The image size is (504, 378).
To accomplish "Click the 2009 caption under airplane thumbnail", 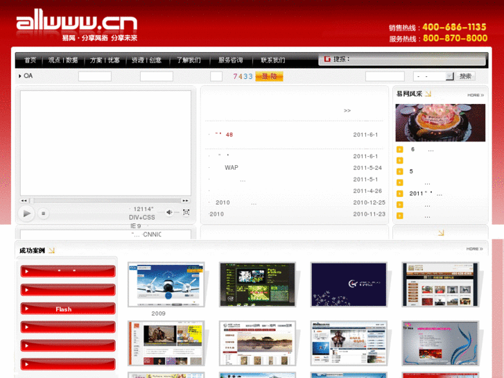I will [159, 313].
